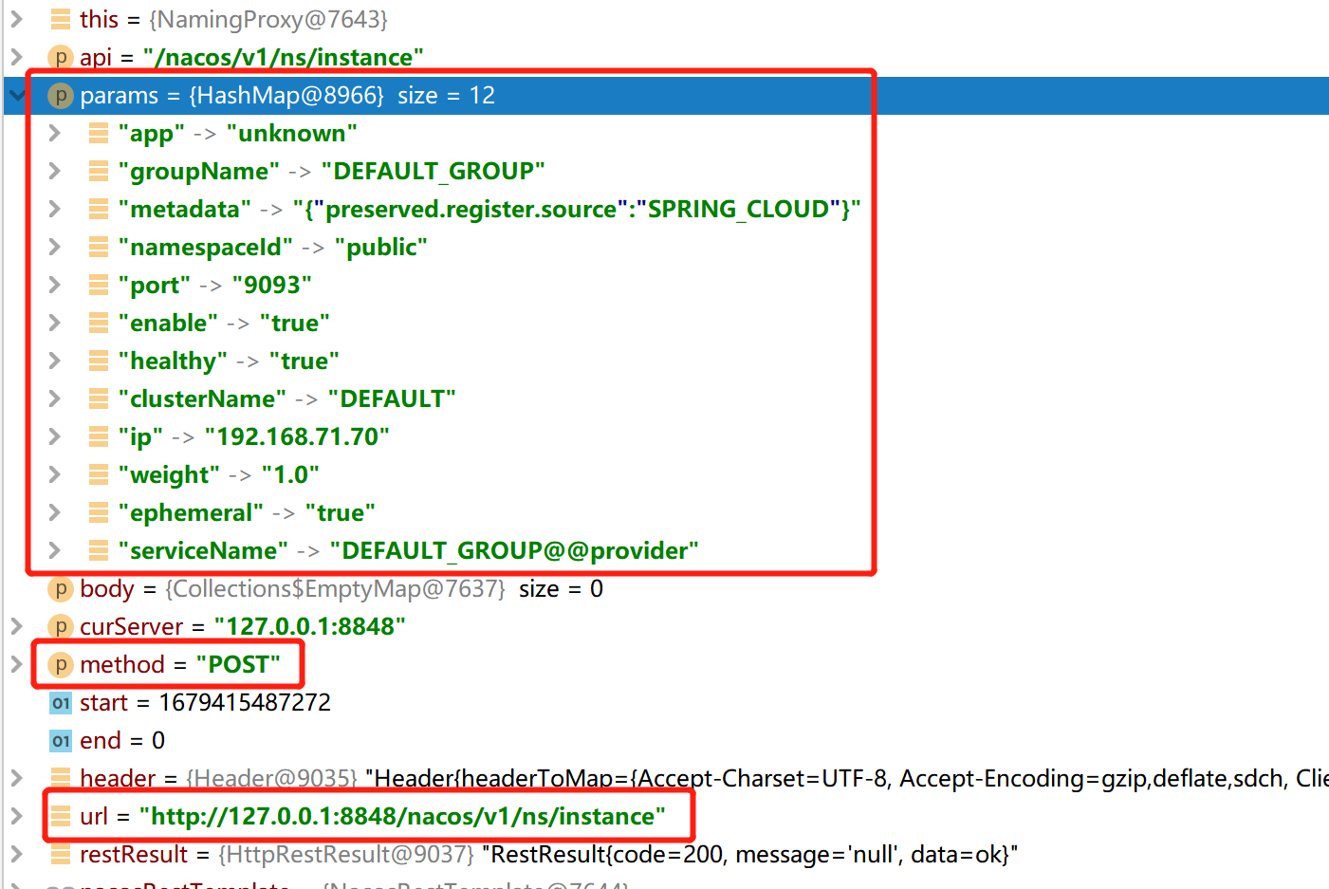Click the entry icon beside "app"
1329x889 pixels.
click(99, 133)
